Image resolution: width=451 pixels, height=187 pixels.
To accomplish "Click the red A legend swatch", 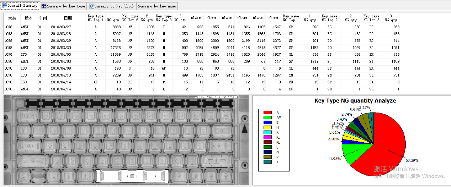I will coord(267,112).
